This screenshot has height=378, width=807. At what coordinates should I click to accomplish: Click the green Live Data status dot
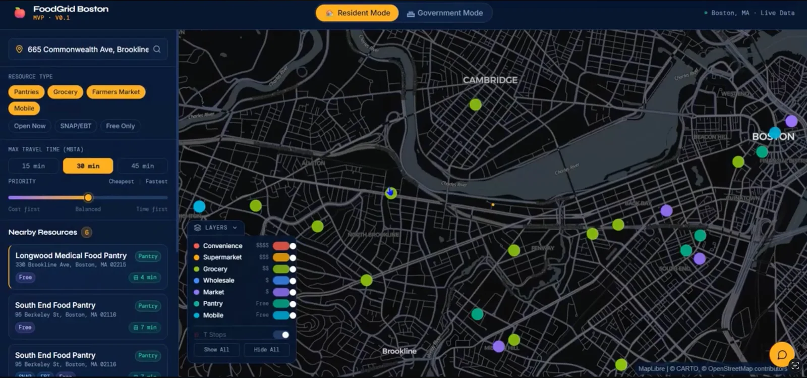706,13
